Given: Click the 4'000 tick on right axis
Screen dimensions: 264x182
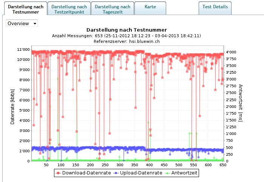Looking at the screenshot, I should (231, 52).
